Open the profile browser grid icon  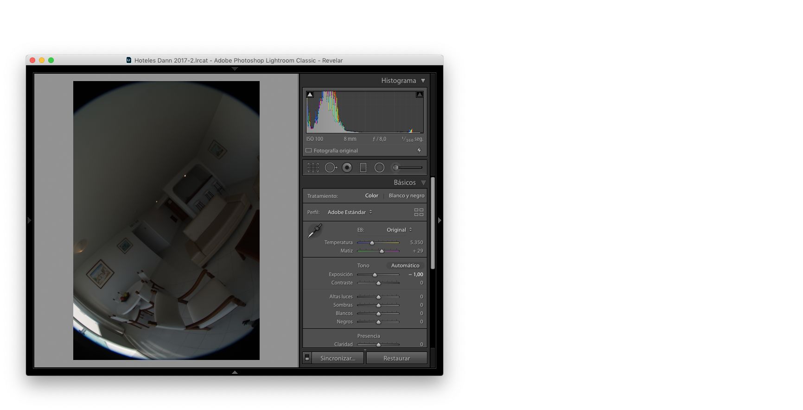click(x=419, y=212)
